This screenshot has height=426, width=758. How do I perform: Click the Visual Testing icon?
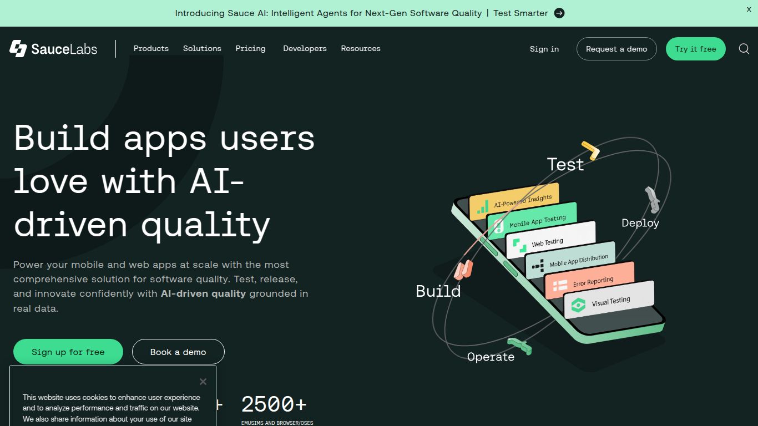pyautogui.click(x=579, y=303)
